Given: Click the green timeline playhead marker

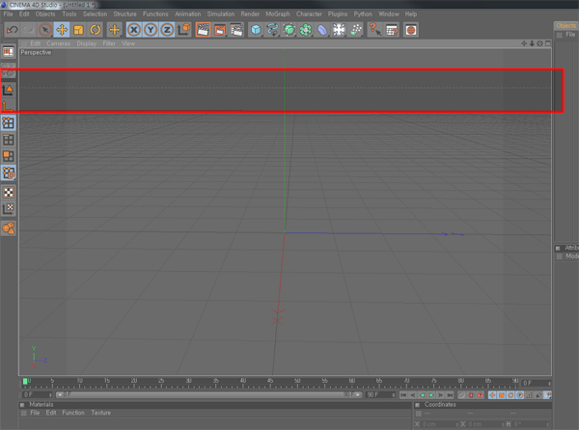Looking at the screenshot, I should 25,382.
